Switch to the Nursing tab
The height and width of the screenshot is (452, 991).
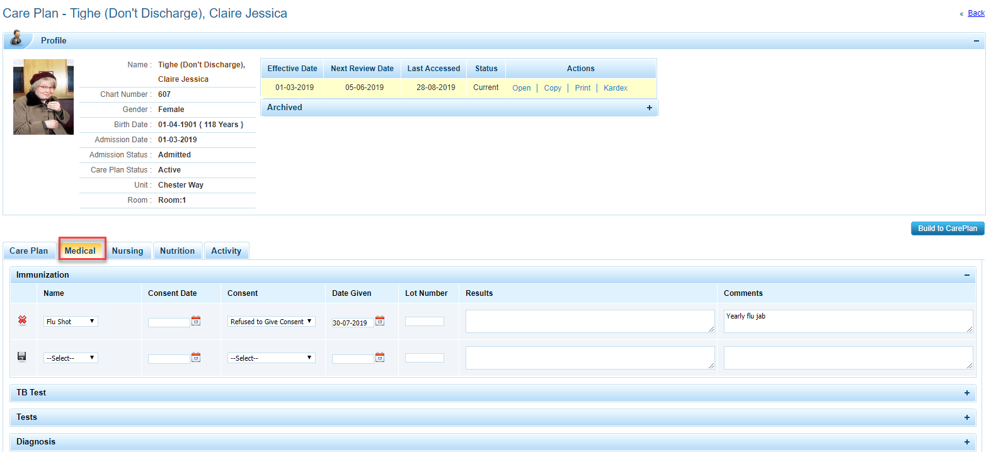pos(127,251)
